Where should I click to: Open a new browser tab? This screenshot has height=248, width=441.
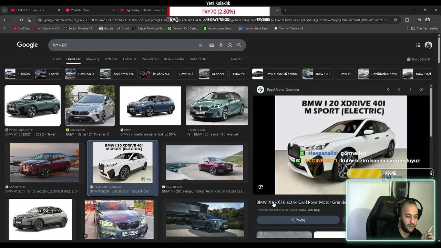286,10
